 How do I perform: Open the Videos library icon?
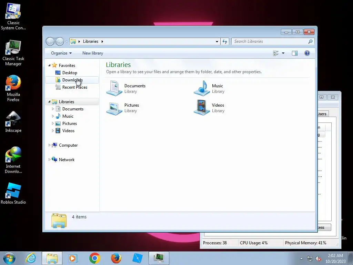coord(202,108)
